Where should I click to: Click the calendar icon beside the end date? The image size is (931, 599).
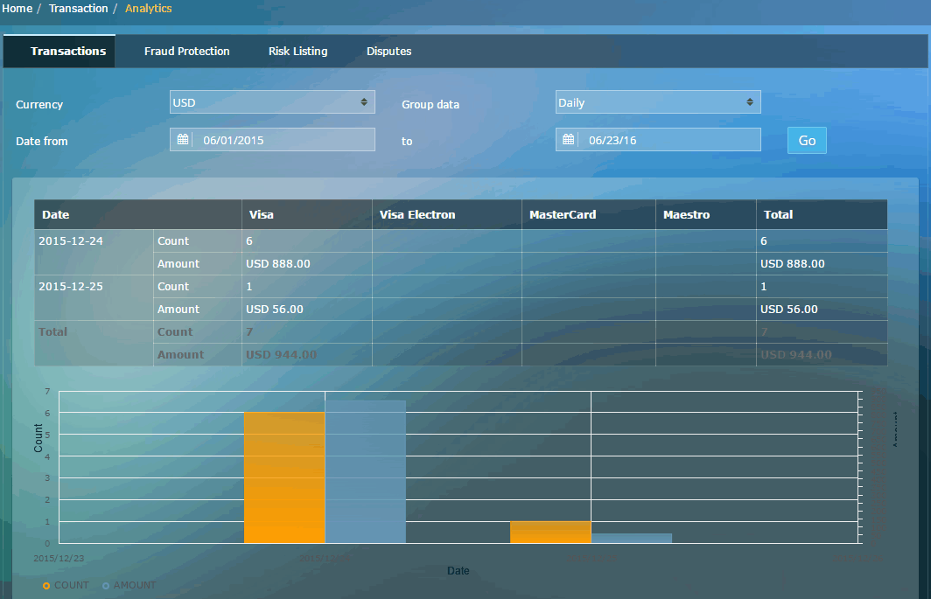[569, 140]
